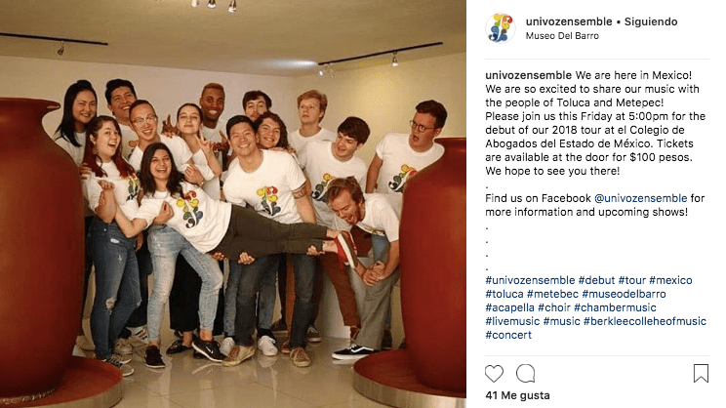Open comments via the speech bubble icon
Image resolution: width=726 pixels, height=408 pixels.
[x=526, y=373]
